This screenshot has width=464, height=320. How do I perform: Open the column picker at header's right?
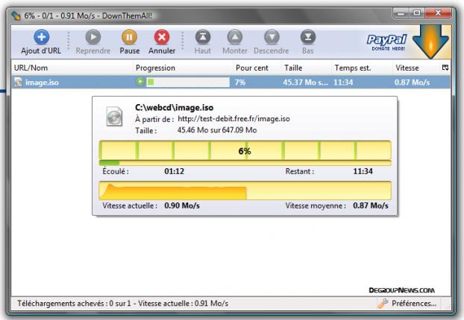(446, 68)
